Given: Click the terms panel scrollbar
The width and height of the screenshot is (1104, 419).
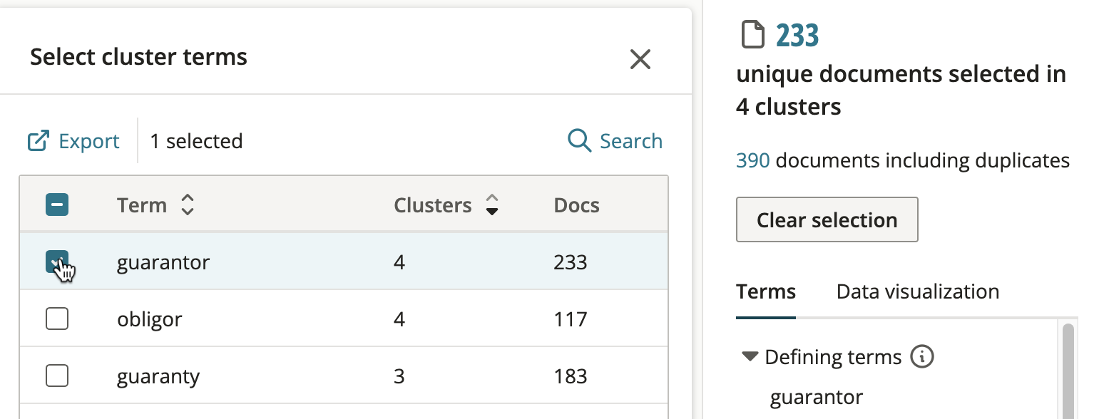Looking at the screenshot, I should pyautogui.click(x=1068, y=371).
